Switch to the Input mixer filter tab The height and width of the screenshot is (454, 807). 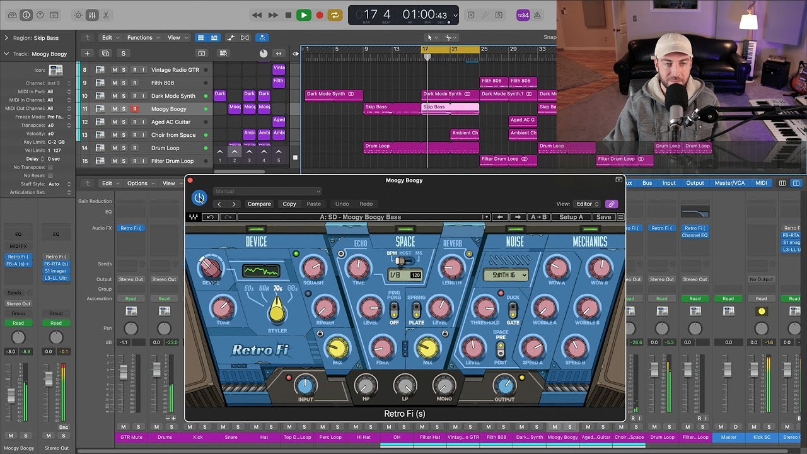(x=669, y=183)
